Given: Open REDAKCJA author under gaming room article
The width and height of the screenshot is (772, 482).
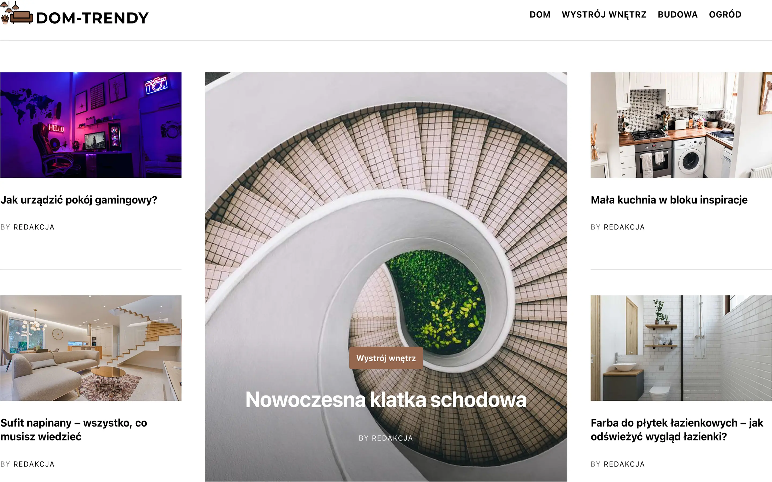Looking at the screenshot, I should pos(34,227).
